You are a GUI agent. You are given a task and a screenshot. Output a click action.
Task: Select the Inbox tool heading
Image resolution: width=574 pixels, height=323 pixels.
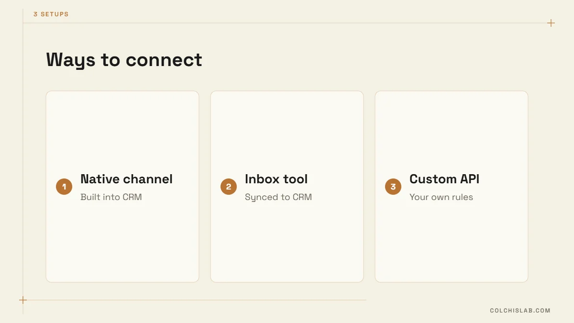pyautogui.click(x=276, y=179)
